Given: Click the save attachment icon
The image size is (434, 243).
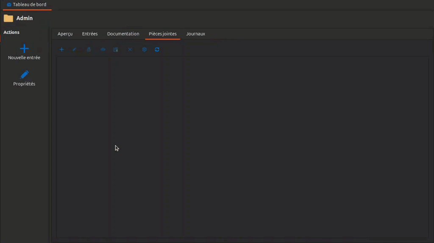Looking at the screenshot, I should [116, 49].
